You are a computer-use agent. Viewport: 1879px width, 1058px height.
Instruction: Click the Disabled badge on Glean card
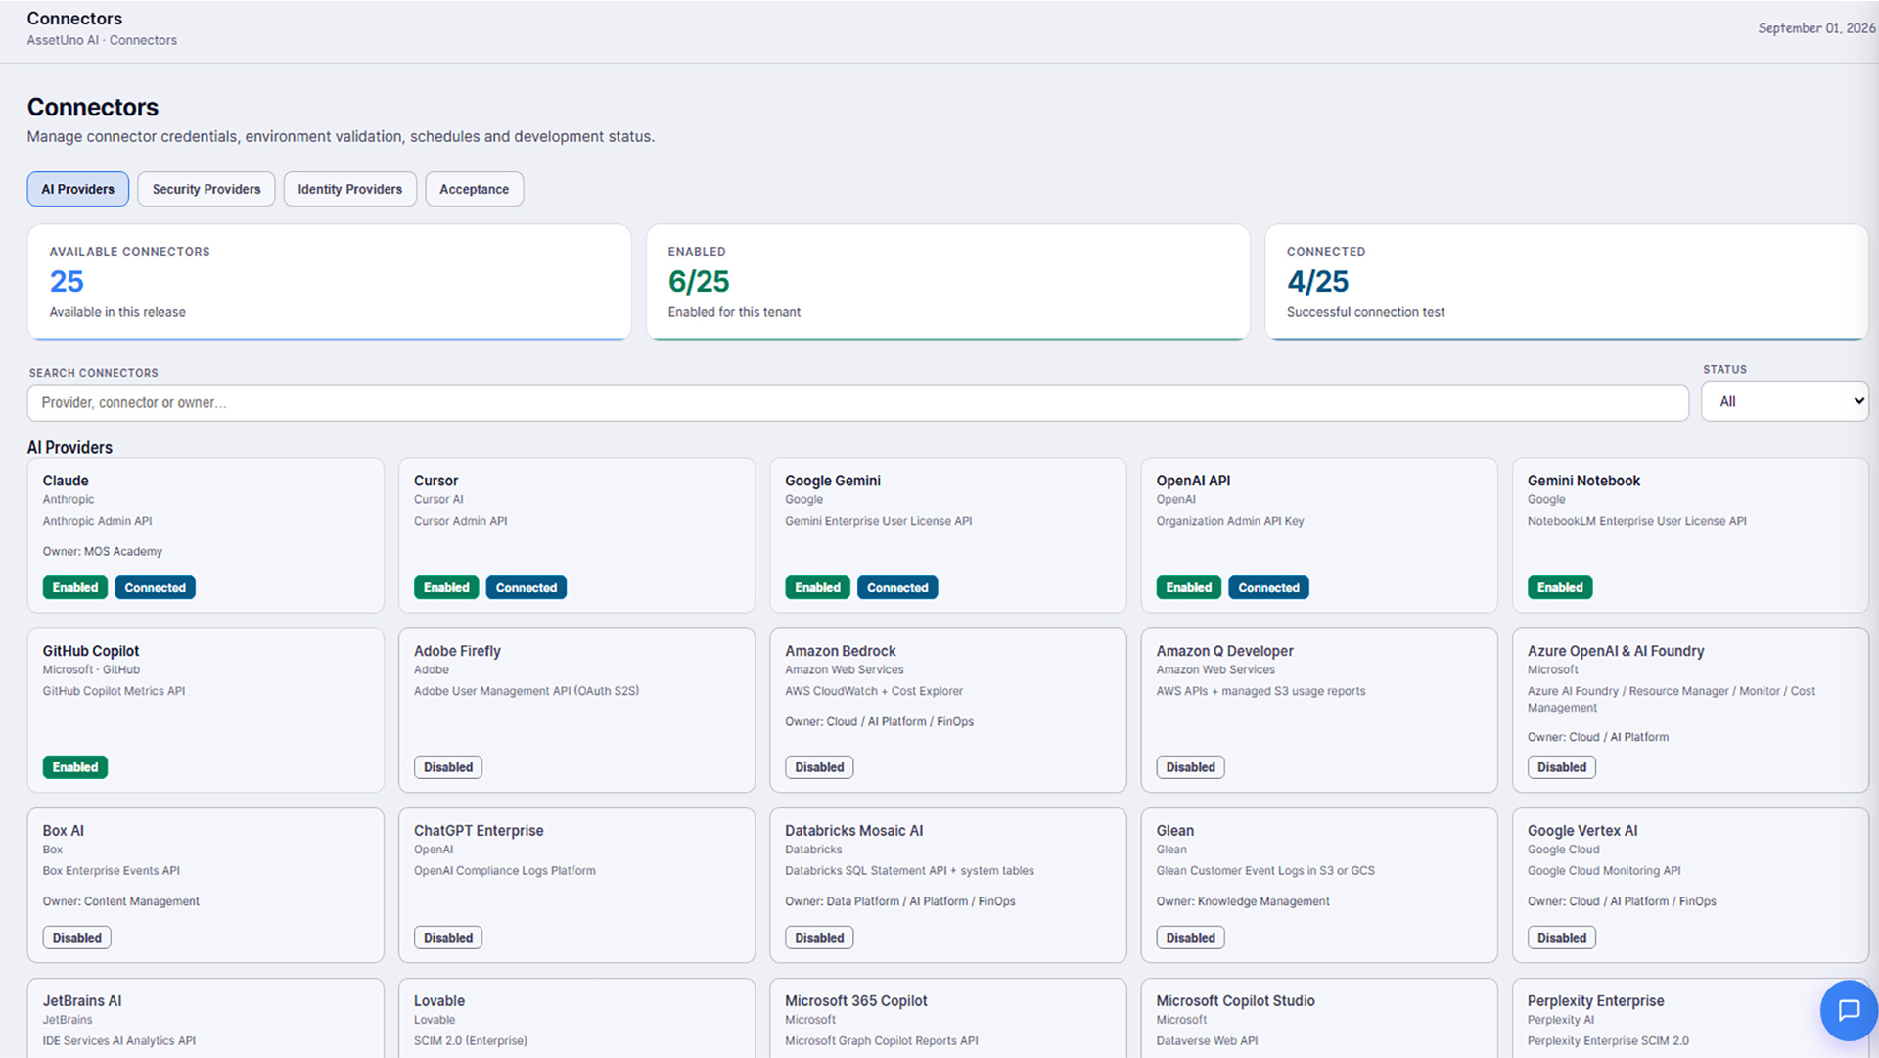point(1190,938)
